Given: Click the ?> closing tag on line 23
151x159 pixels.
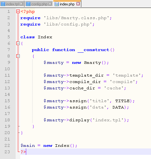Looking at the screenshot, I should pos(23,152).
